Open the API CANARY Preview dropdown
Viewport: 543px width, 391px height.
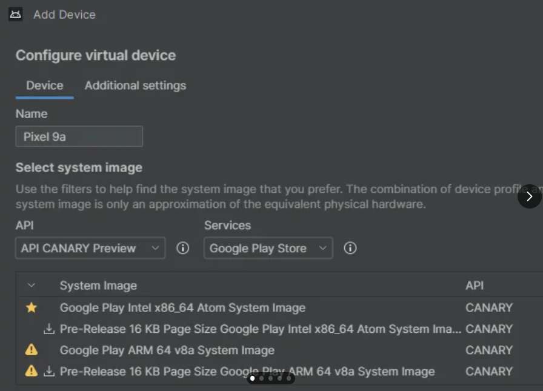pyautogui.click(x=90, y=249)
